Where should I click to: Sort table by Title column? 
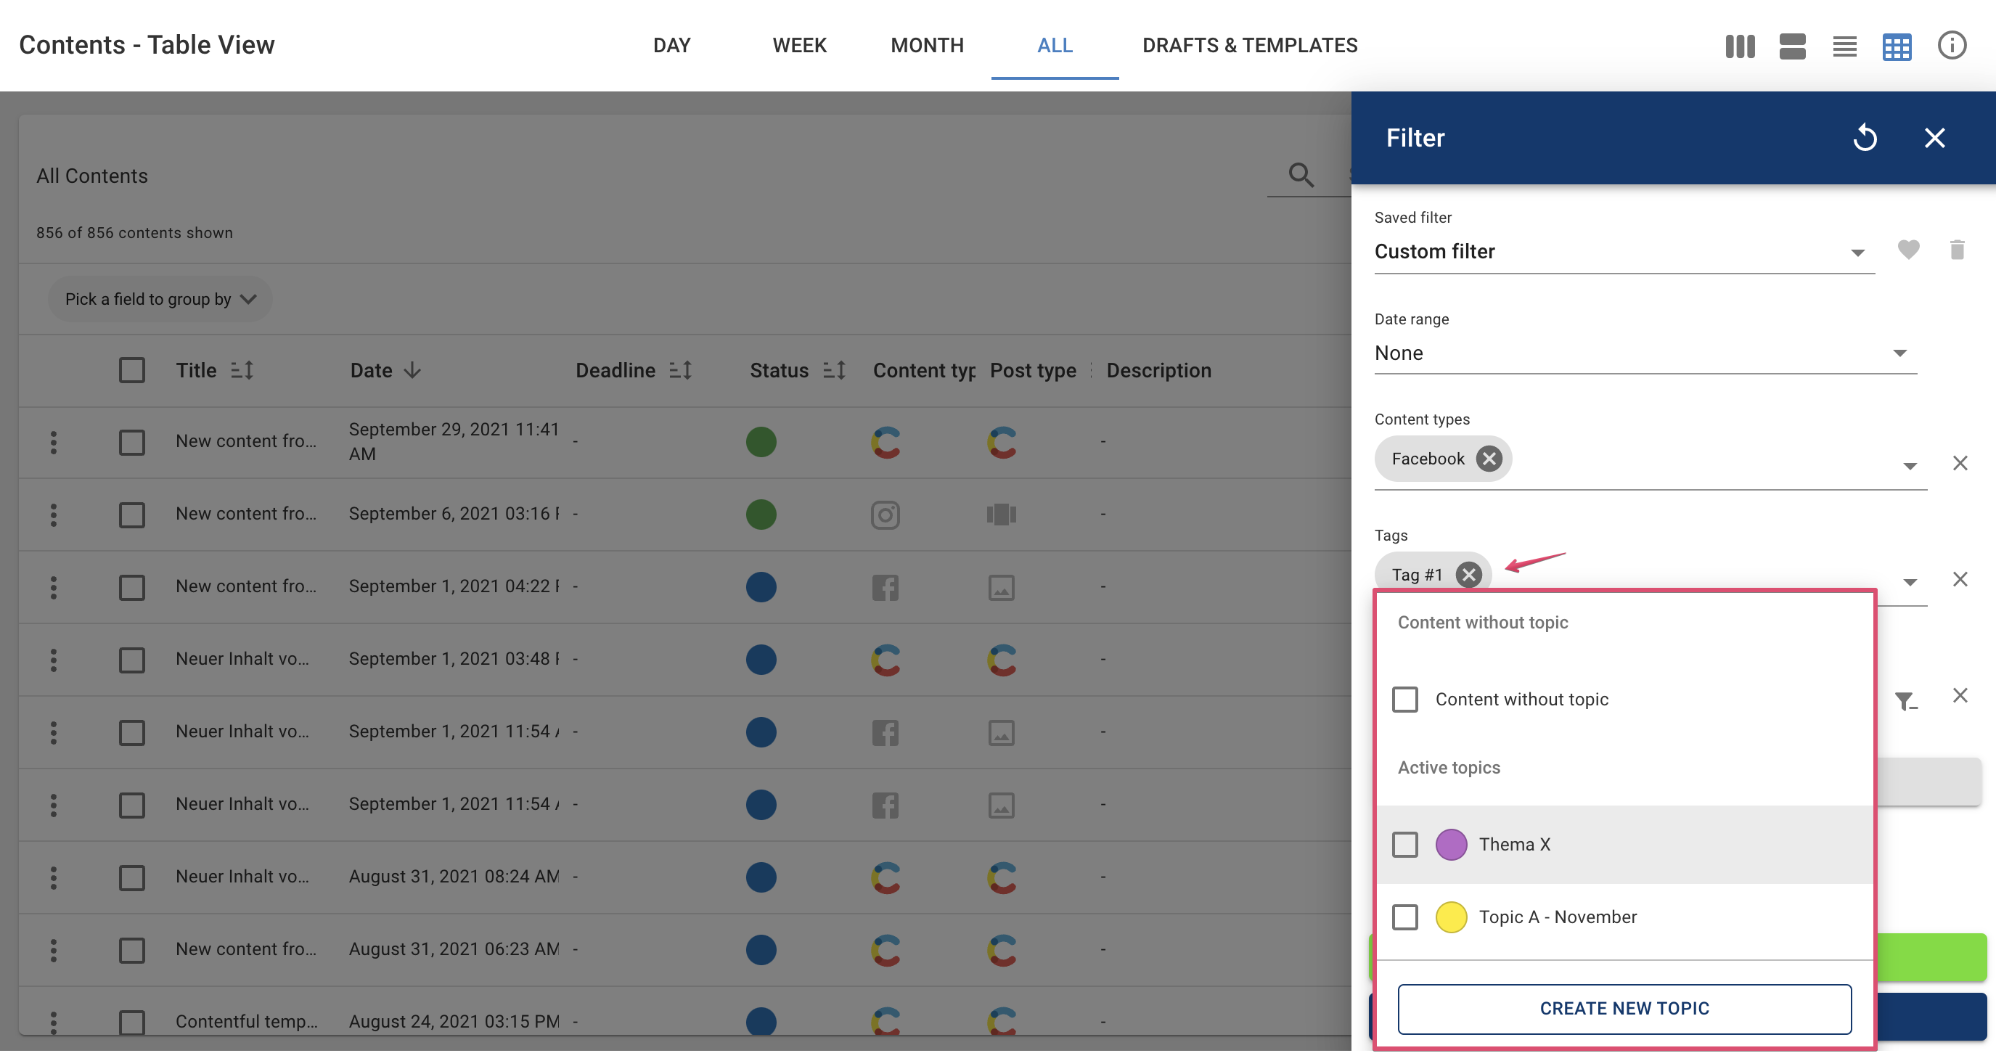(x=242, y=370)
